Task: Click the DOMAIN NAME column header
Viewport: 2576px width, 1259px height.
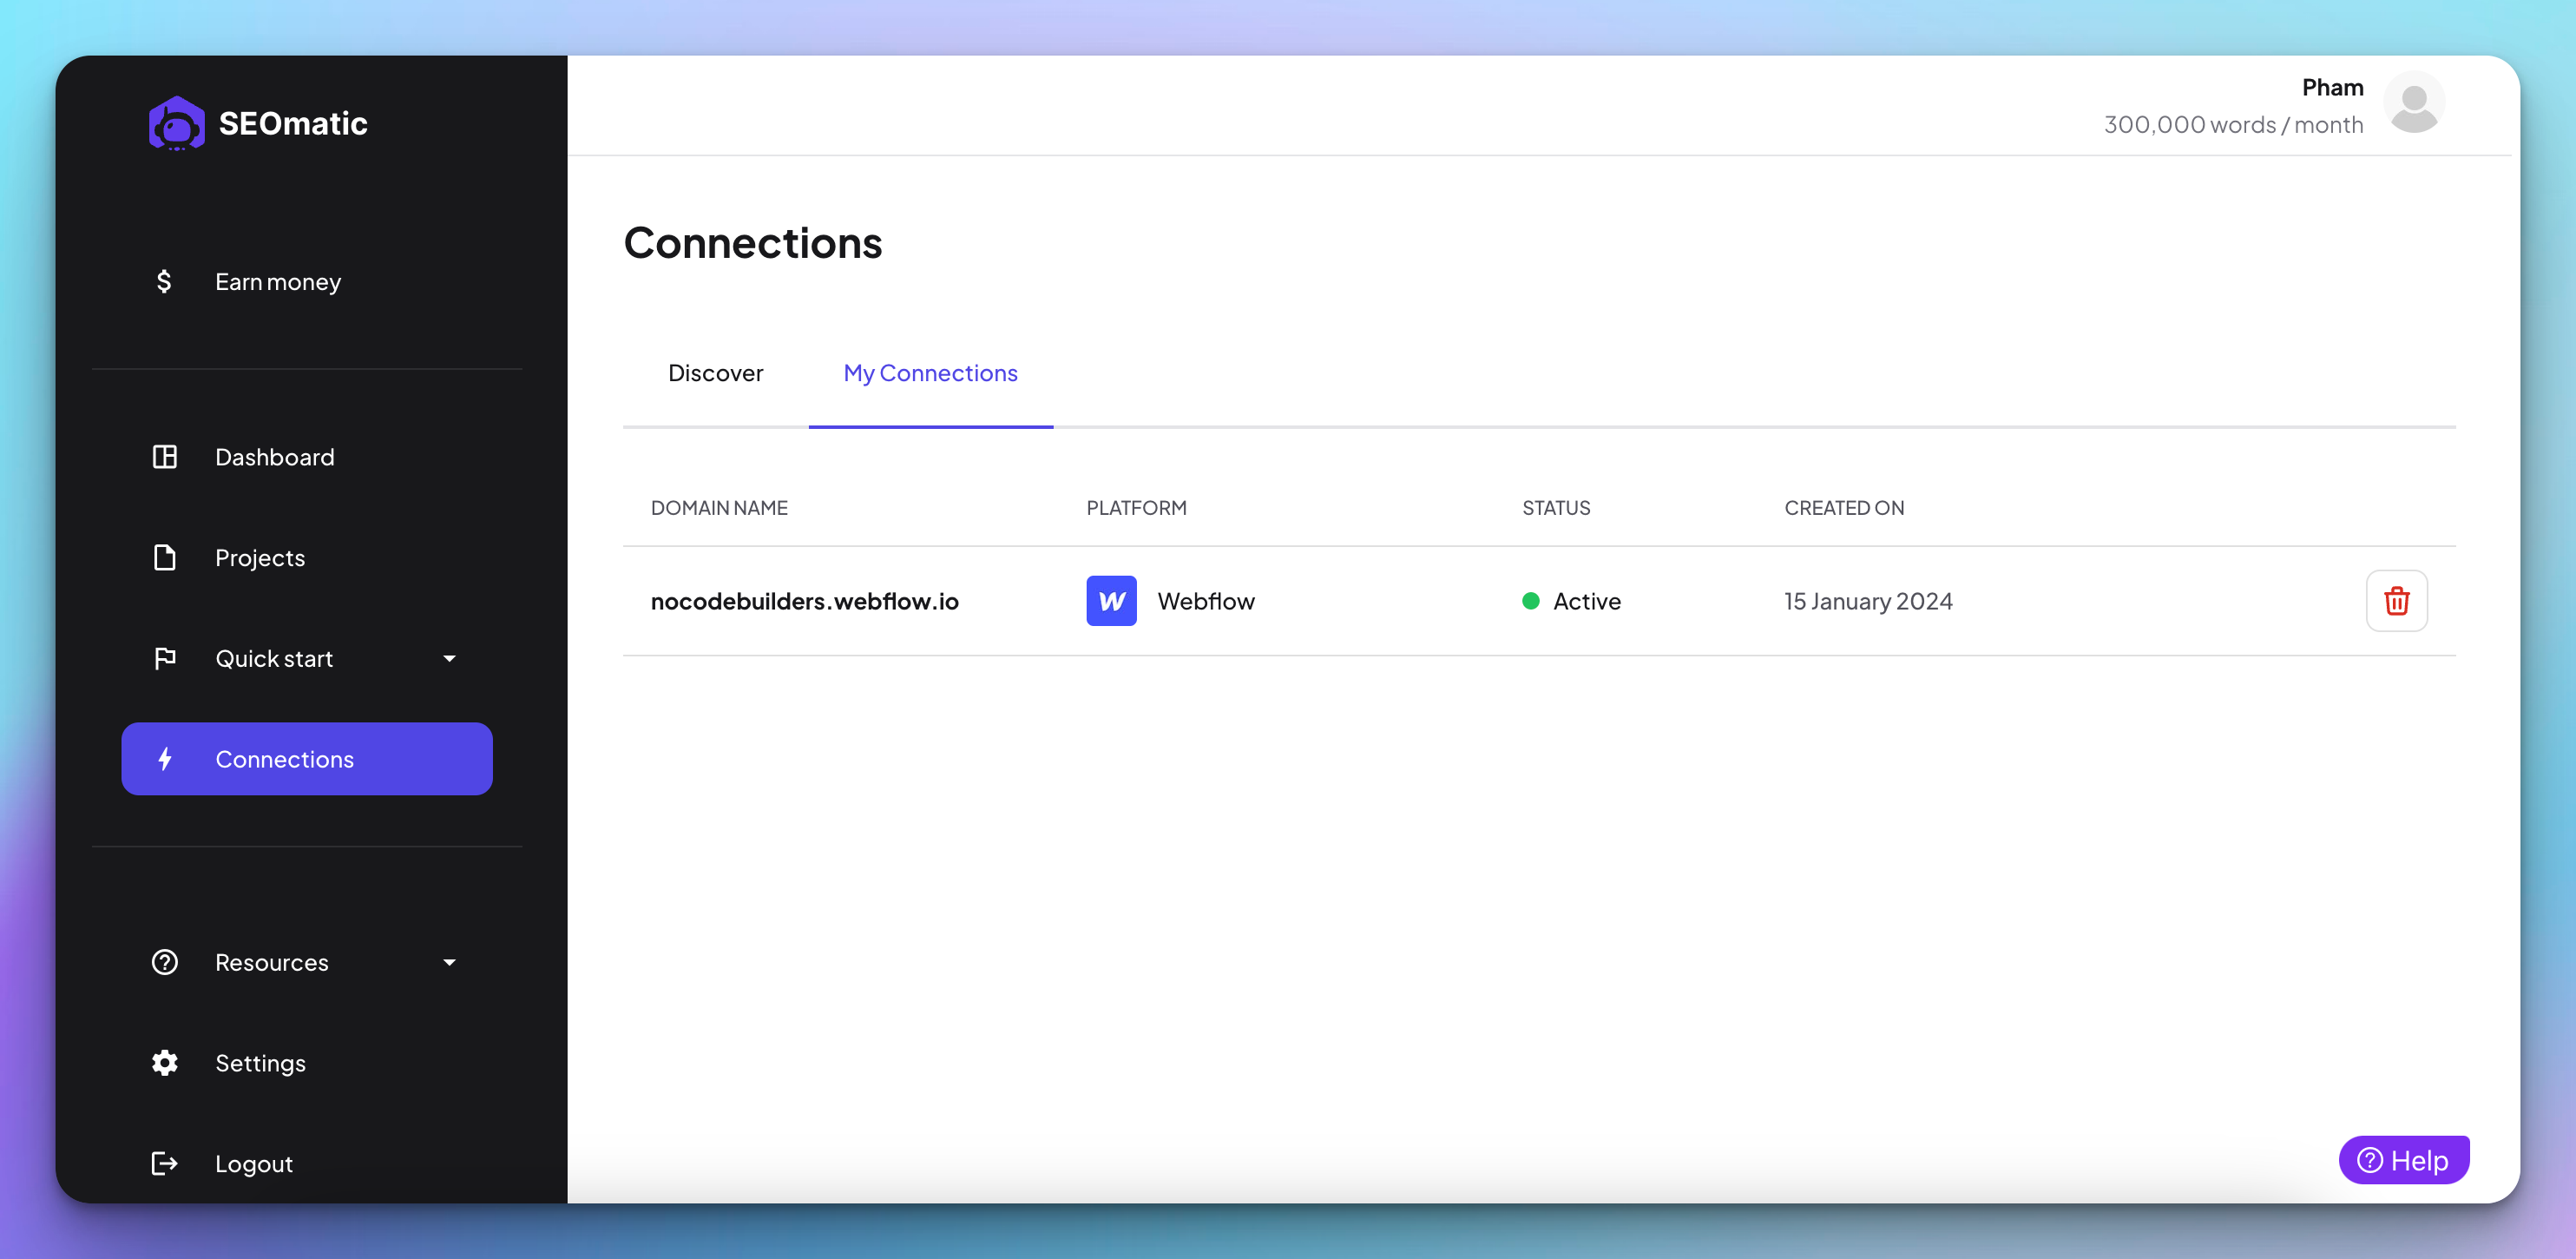Action: (x=719, y=507)
